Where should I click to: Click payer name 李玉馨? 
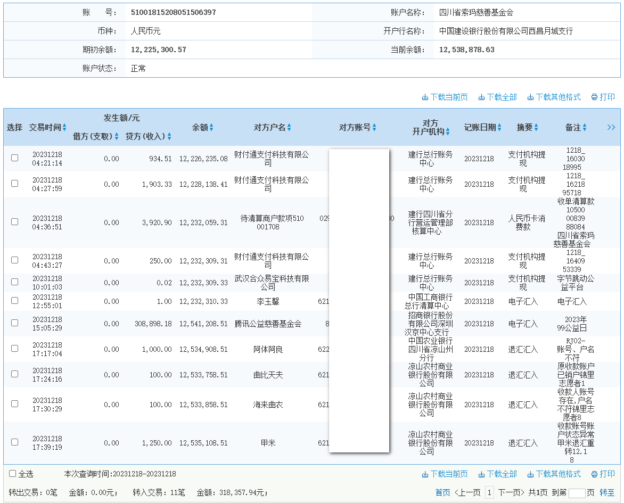click(268, 302)
